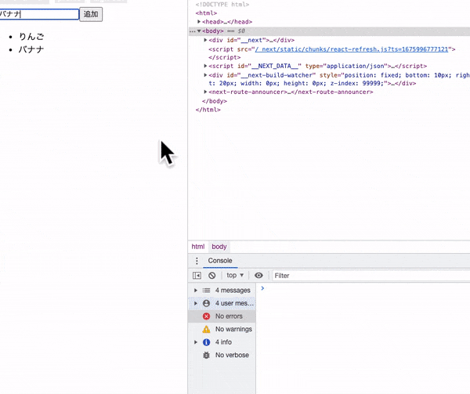Viewport: 470px width, 394px height.
Task: Select the body breadcrumb
Action: 219,247
